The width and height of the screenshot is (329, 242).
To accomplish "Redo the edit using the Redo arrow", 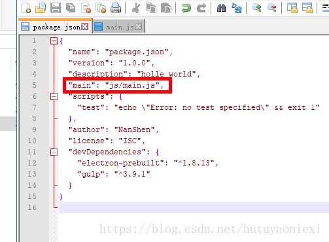I will [201, 8].
